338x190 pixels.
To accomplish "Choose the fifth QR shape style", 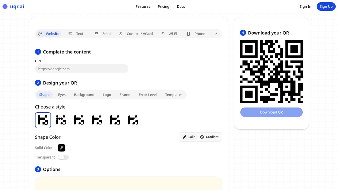I will tap(115, 120).
